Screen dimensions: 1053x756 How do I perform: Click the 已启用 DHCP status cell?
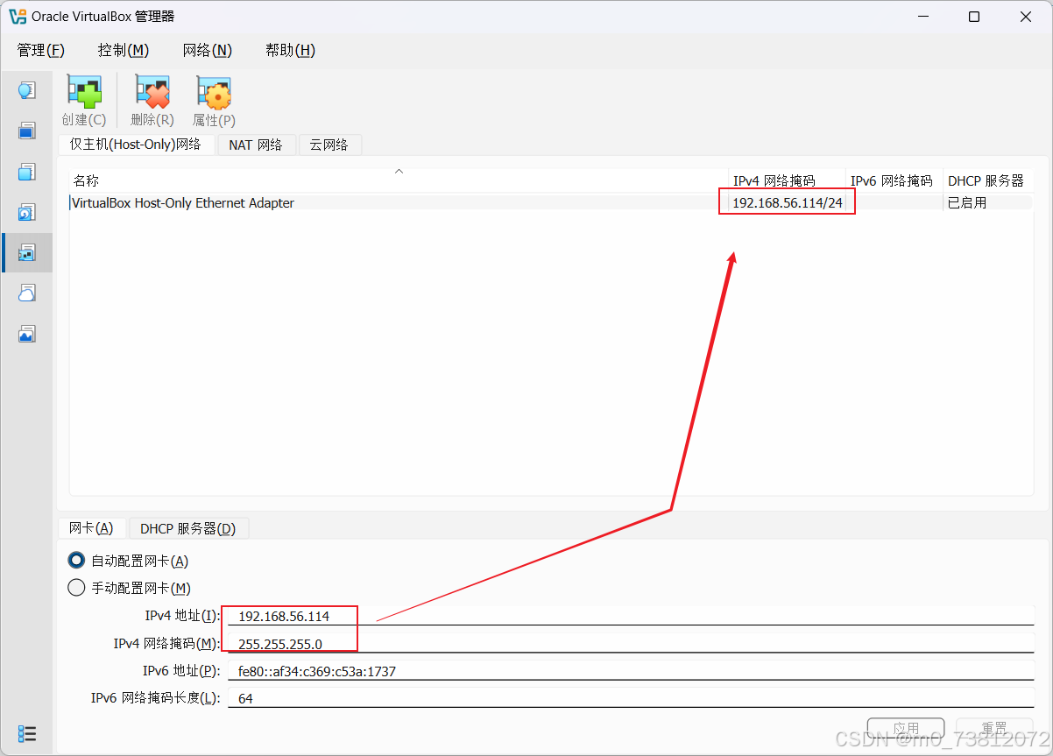click(988, 202)
